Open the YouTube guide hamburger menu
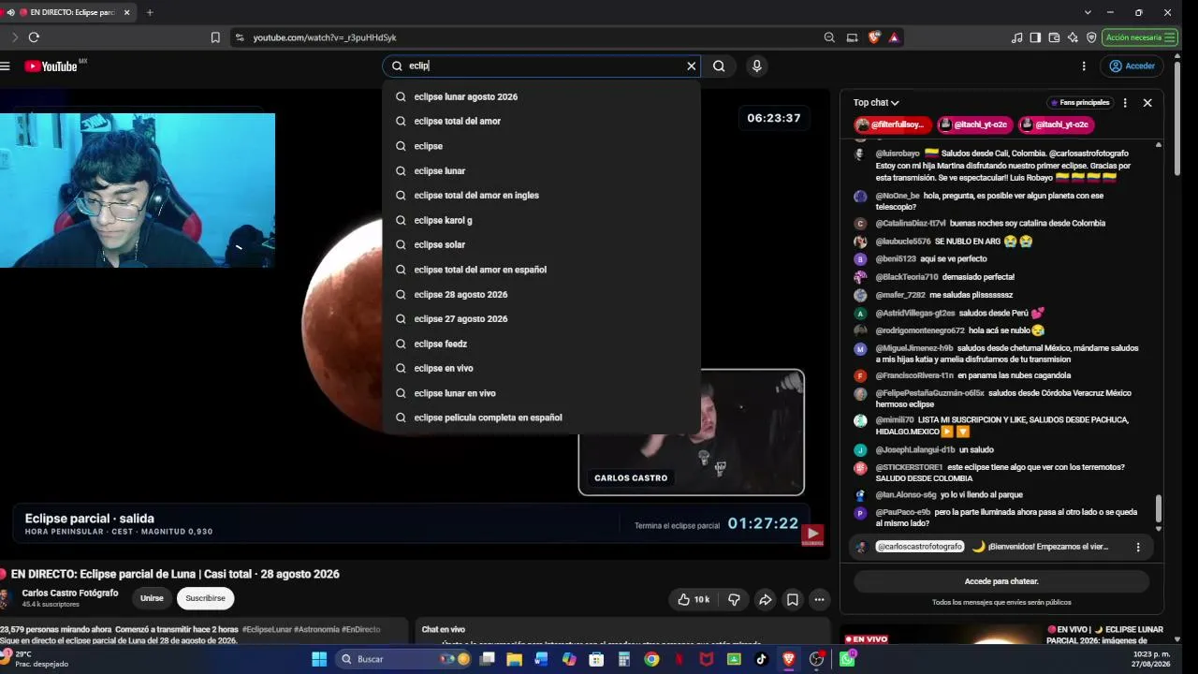1198x674 pixels. pyautogui.click(x=5, y=66)
